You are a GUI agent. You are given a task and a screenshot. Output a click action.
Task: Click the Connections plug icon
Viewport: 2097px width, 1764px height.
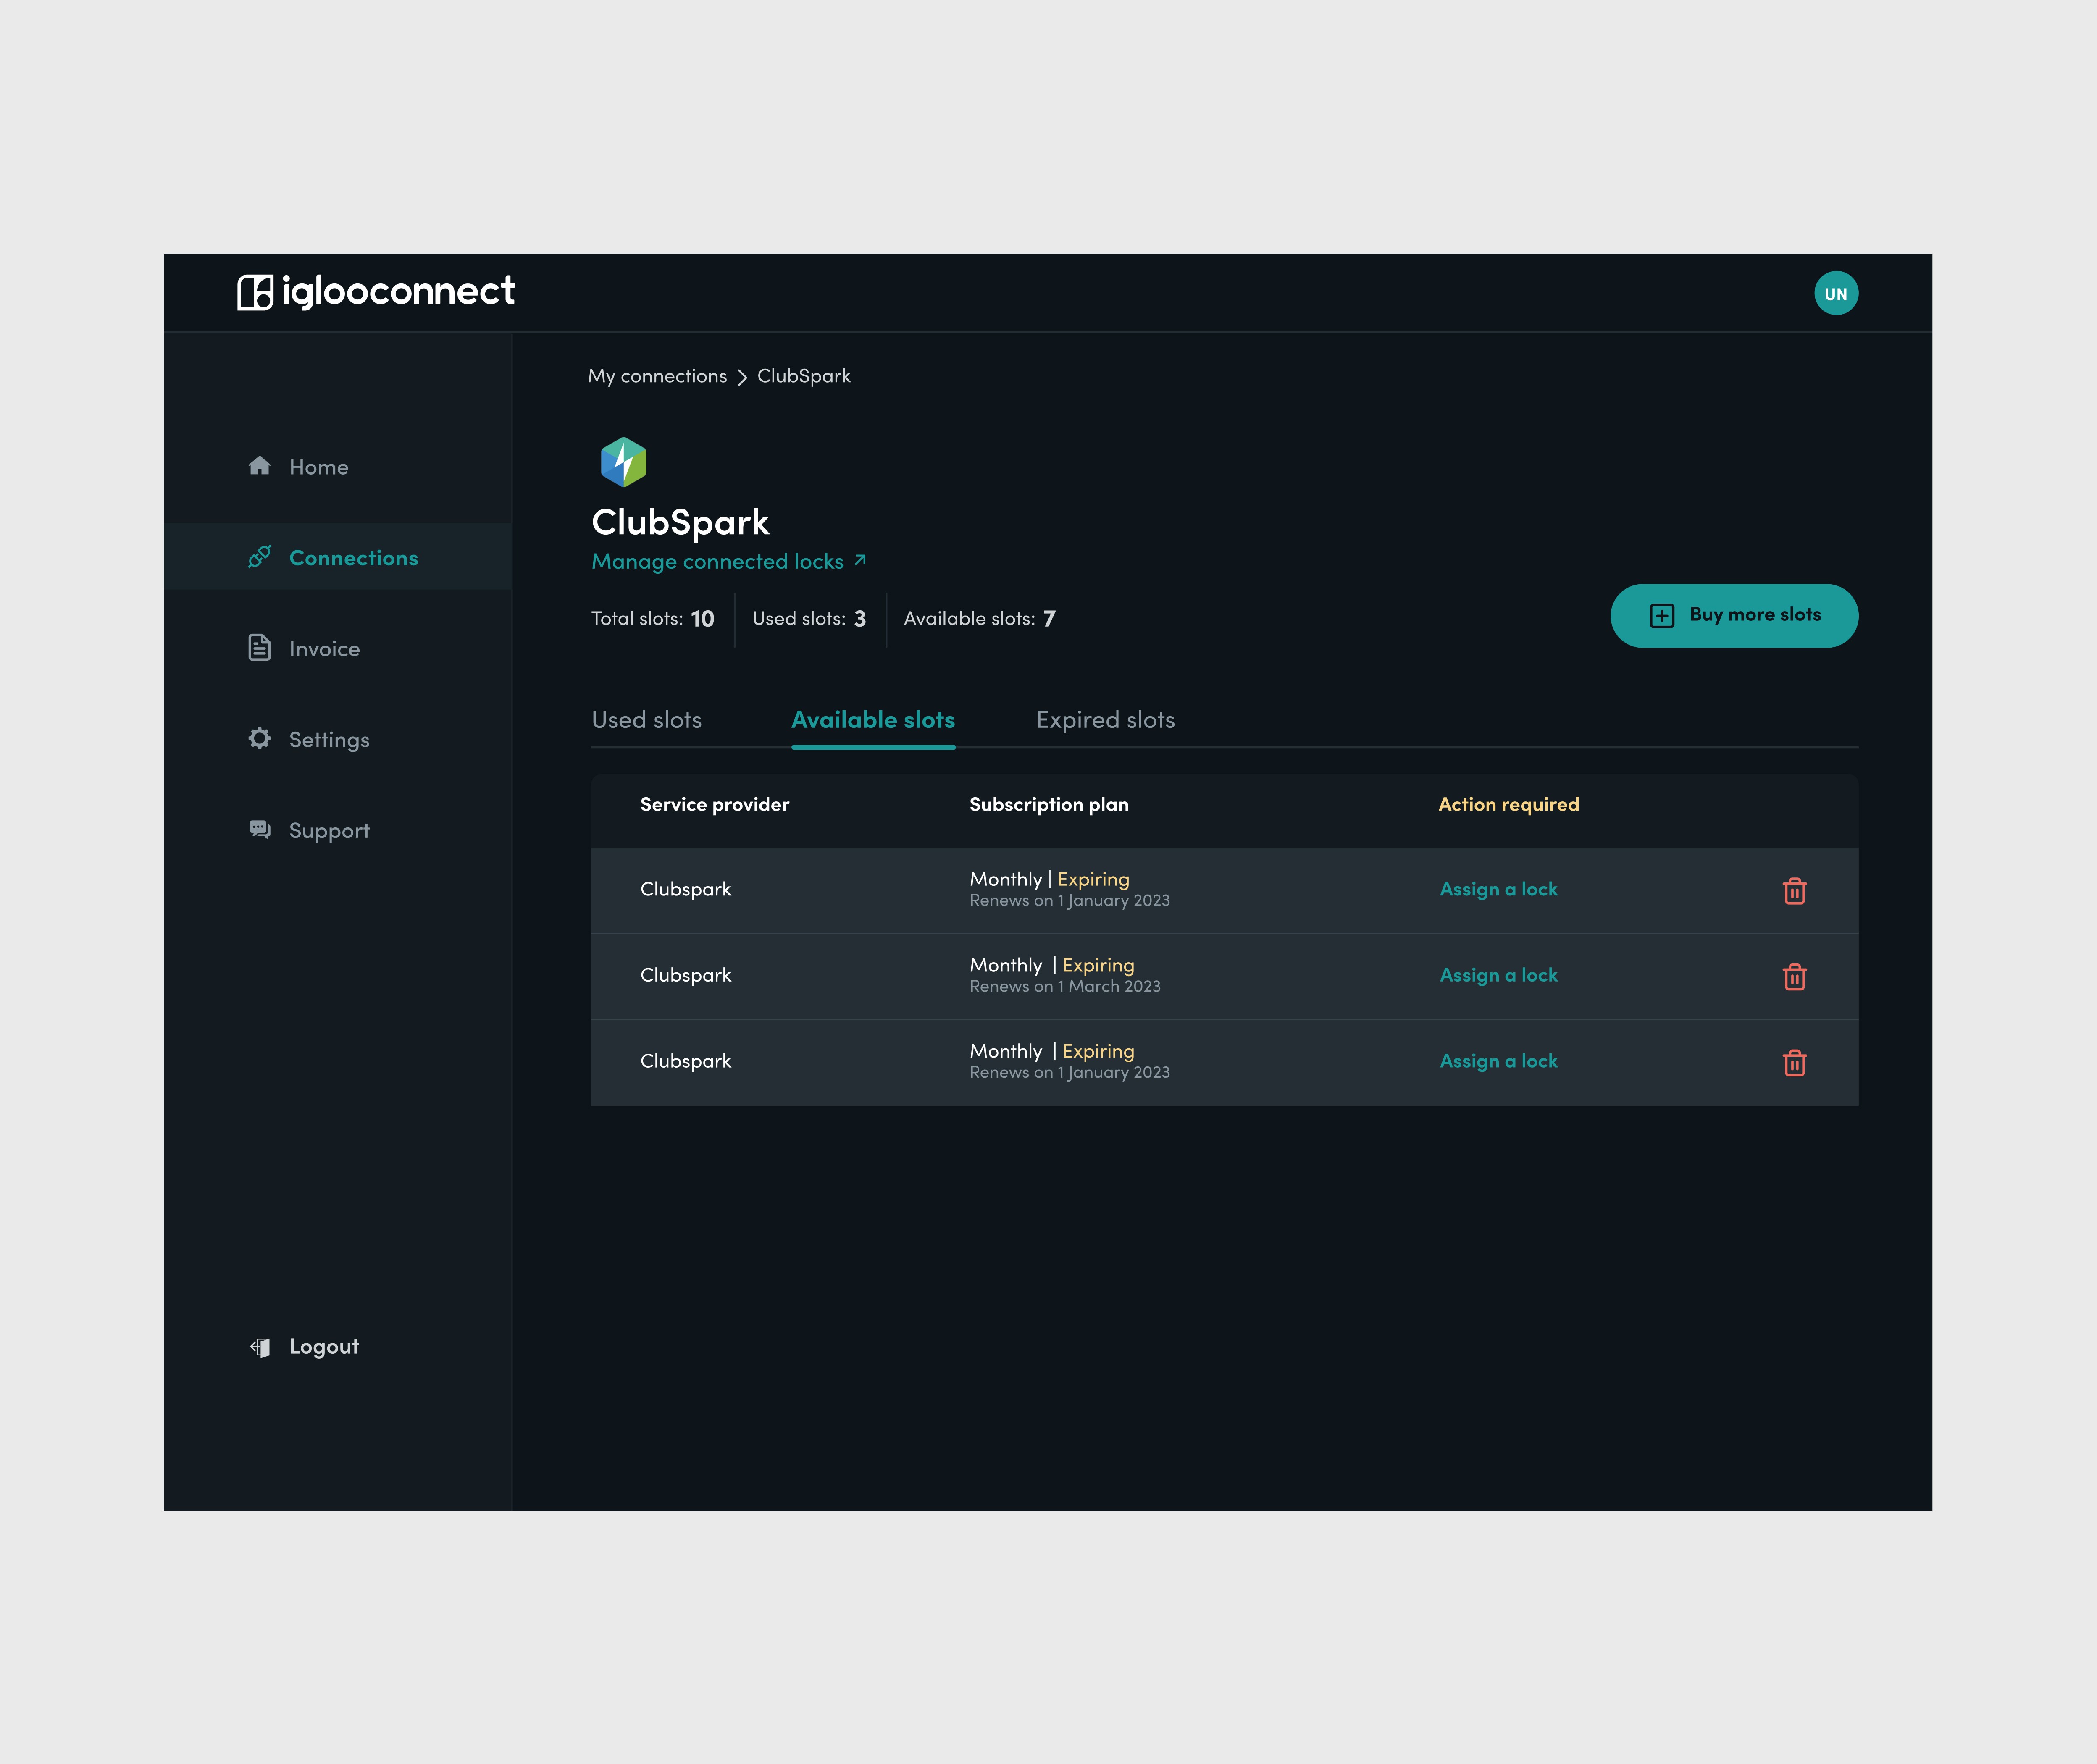coord(260,557)
